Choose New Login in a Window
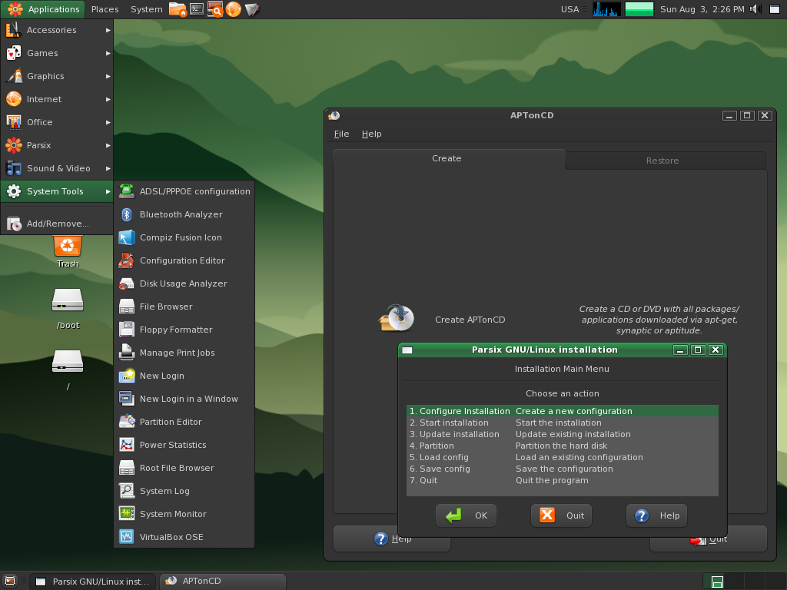Screen dimensions: 787x590 pos(184,399)
